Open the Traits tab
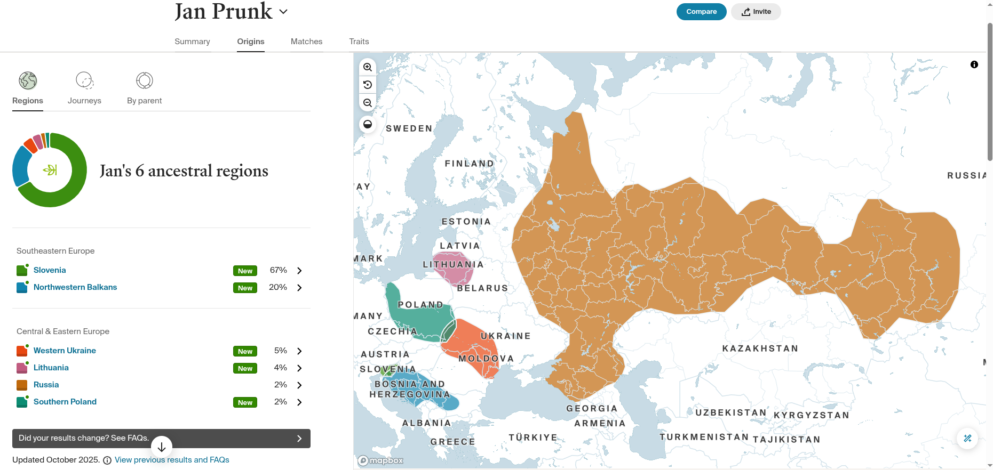Image resolution: width=993 pixels, height=470 pixels. 359,42
